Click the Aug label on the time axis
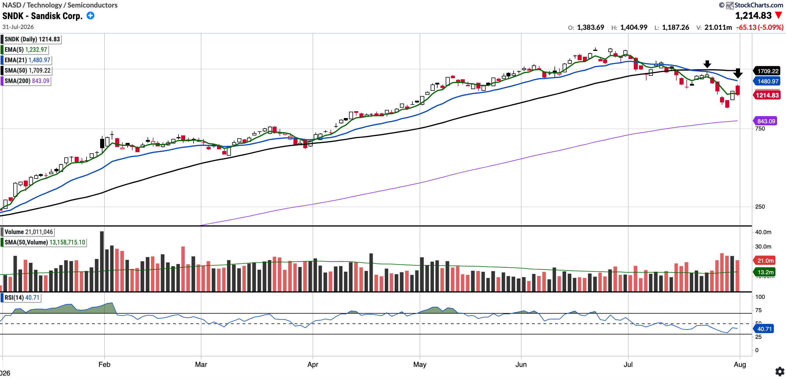This screenshot has height=379, width=786. (x=740, y=364)
